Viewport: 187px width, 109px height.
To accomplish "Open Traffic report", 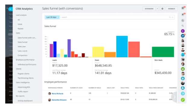I will 23,92.
